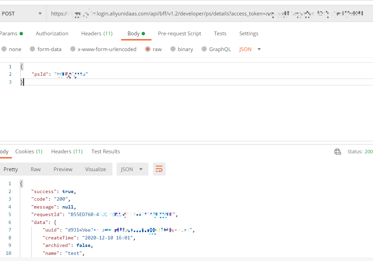373x261 pixels.
Task: Click the requestId value in response
Action: 122,215
